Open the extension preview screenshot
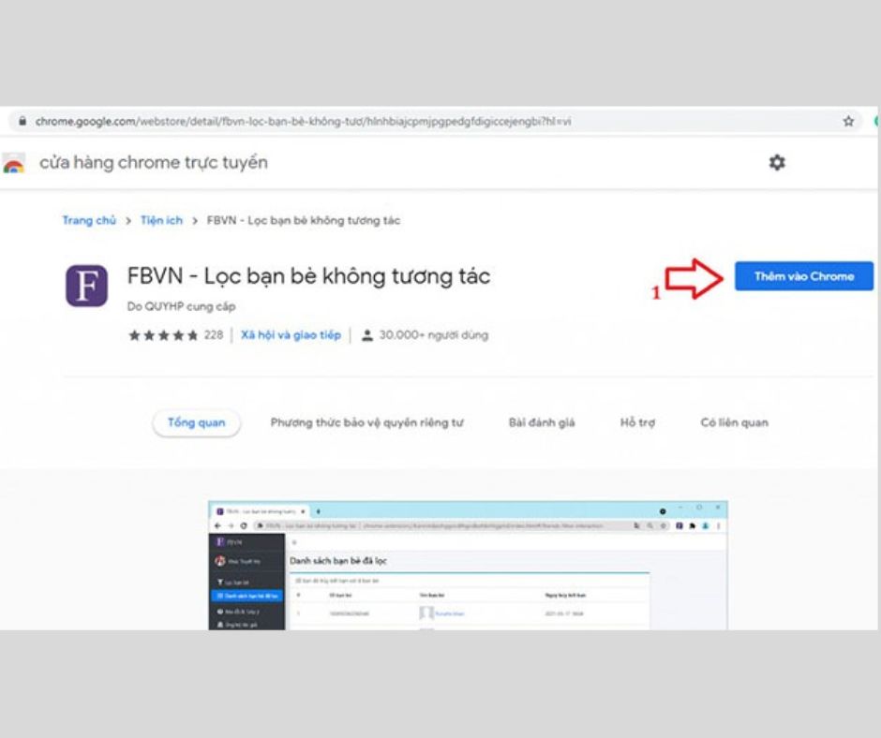 468,565
